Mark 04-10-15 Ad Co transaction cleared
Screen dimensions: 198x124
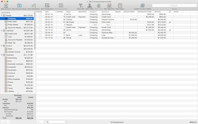click(40, 30)
